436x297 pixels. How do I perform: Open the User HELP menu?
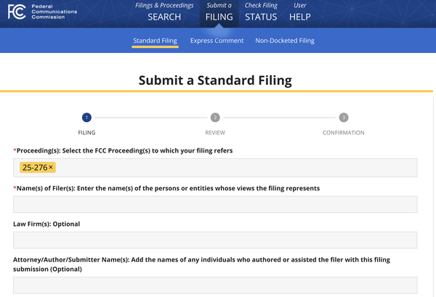click(299, 12)
